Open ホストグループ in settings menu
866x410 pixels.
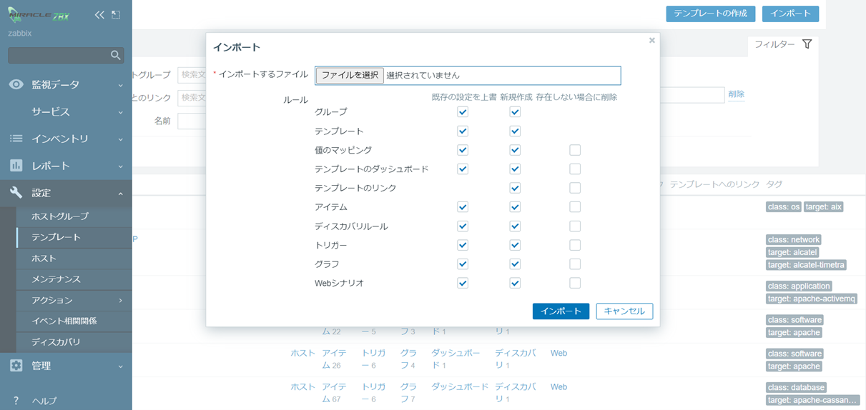click(60, 216)
